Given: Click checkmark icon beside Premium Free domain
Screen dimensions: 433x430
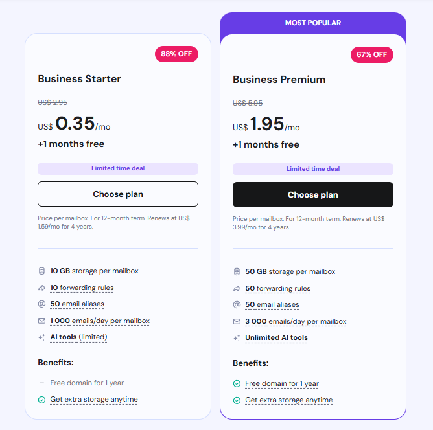Looking at the screenshot, I should tap(237, 383).
